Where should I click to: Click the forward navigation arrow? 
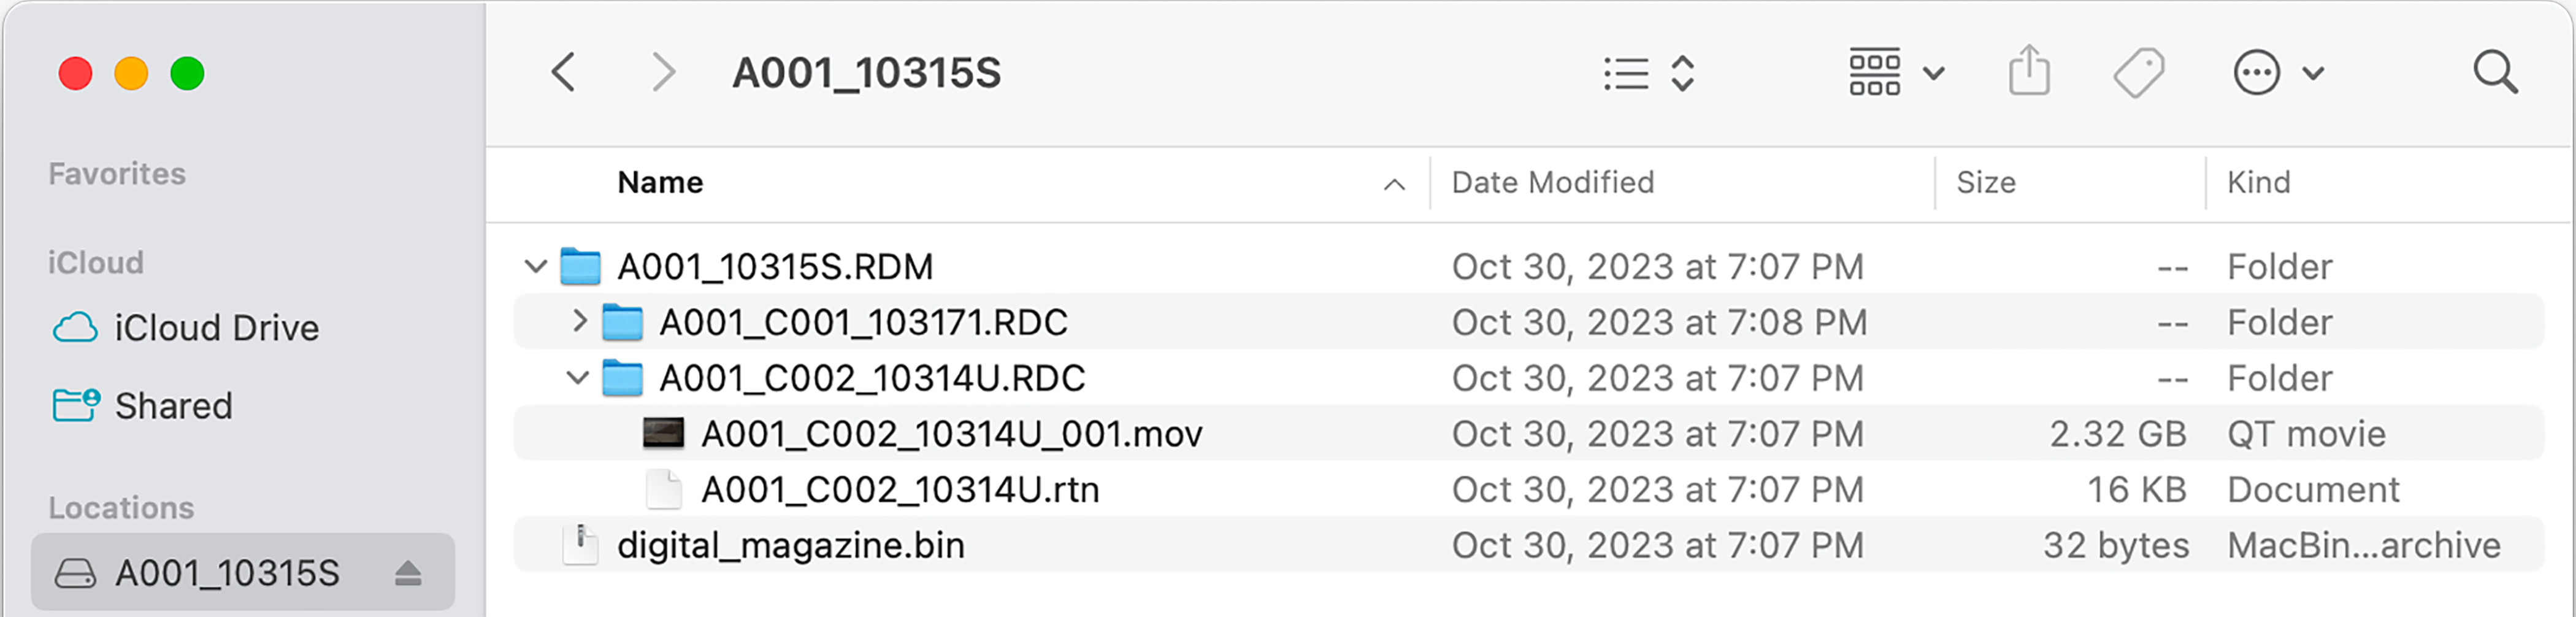tap(662, 72)
